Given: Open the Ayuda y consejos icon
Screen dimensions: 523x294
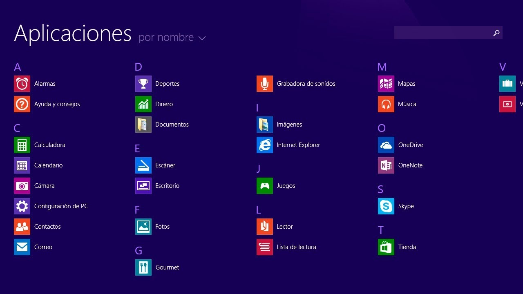Looking at the screenshot, I should (x=22, y=104).
